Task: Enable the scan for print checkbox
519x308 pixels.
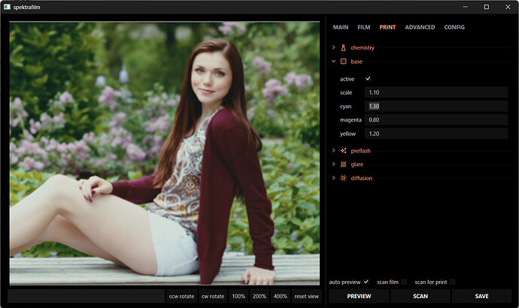Action: 453,282
